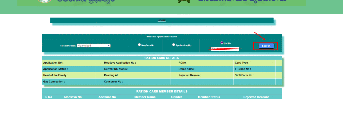Click the 'Rejected Reason :' label
This screenshot has width=343, height=122.
coord(190,75)
